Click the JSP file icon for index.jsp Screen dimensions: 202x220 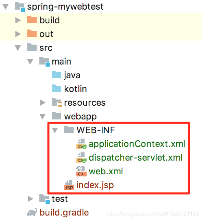point(69,185)
